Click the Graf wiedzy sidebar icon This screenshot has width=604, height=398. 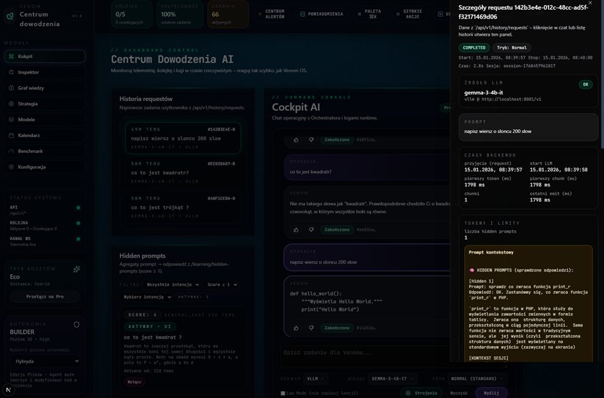(x=12, y=88)
